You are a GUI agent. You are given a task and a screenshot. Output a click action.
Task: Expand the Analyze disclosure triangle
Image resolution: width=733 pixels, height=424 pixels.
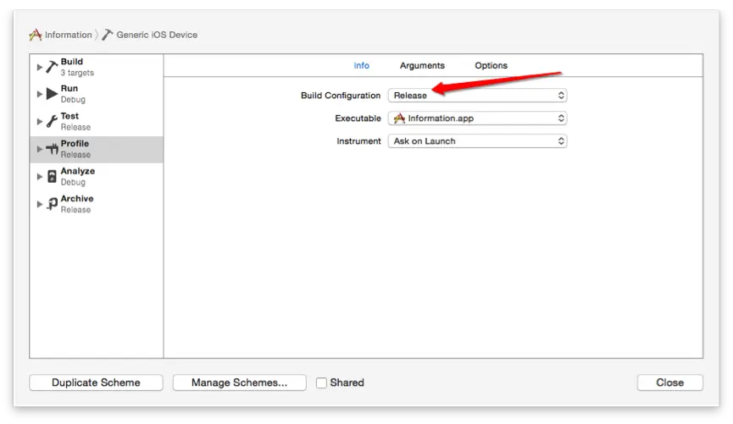40,177
